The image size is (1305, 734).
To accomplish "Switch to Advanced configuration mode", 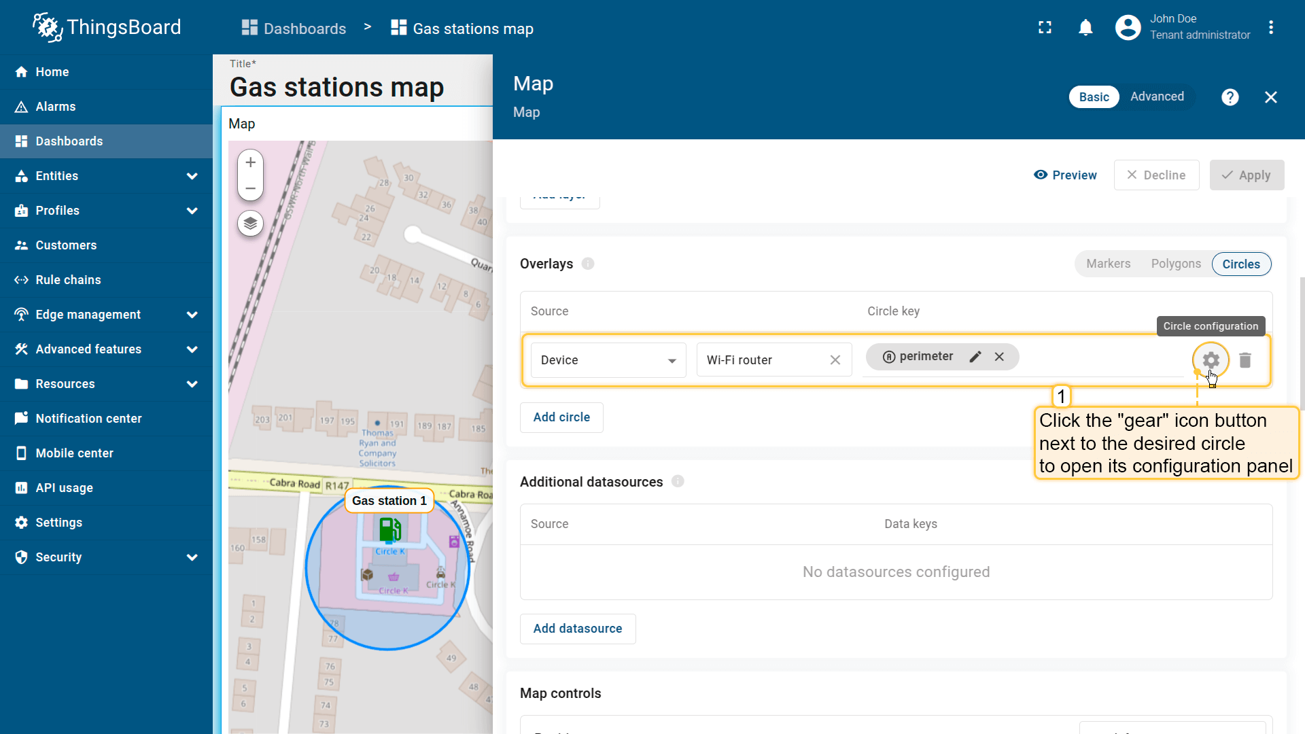I will pyautogui.click(x=1157, y=97).
